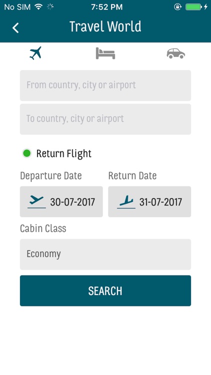
Task: Tap the battery indicator icon
Action: coord(193,7)
